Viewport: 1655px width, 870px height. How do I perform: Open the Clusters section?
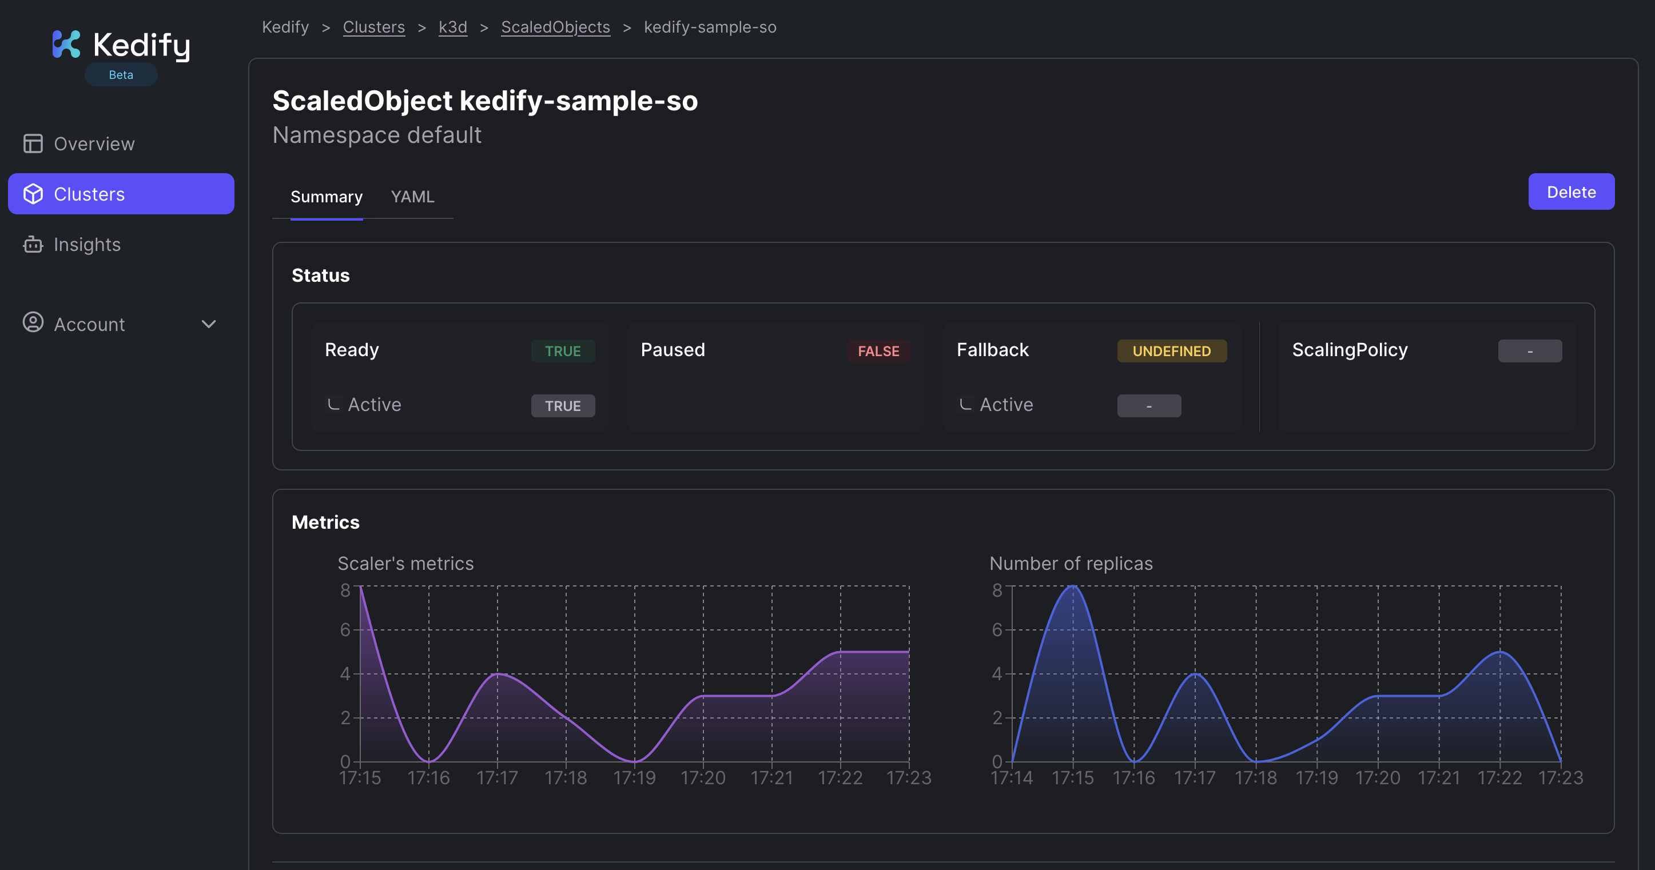click(121, 194)
